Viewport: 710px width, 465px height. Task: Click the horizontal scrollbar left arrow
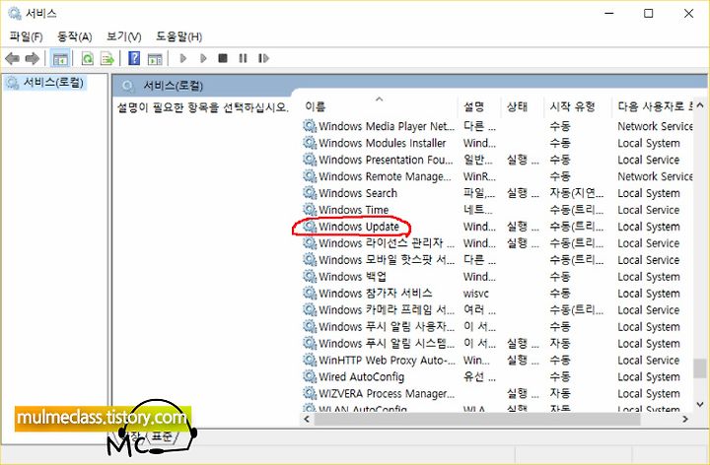pyautogui.click(x=307, y=420)
